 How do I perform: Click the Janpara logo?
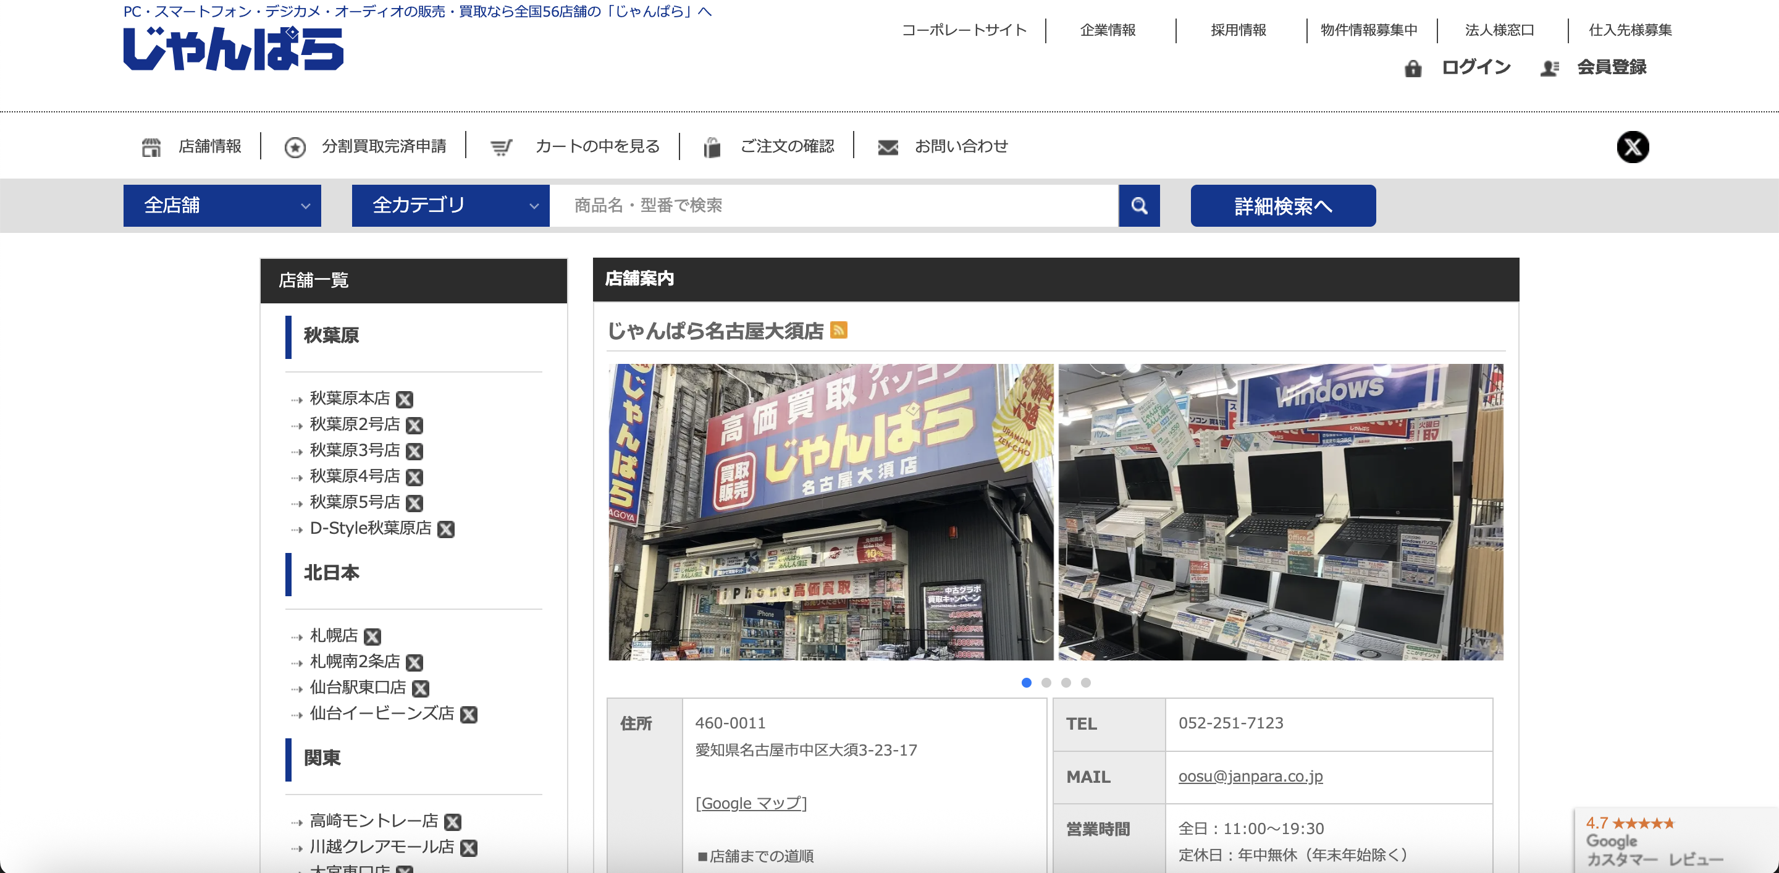[x=233, y=48]
